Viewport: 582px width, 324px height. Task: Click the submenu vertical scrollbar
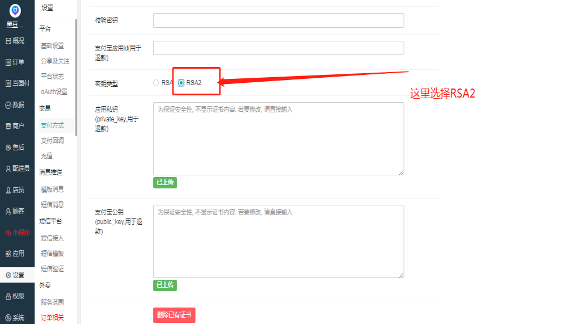[x=75, y=78]
